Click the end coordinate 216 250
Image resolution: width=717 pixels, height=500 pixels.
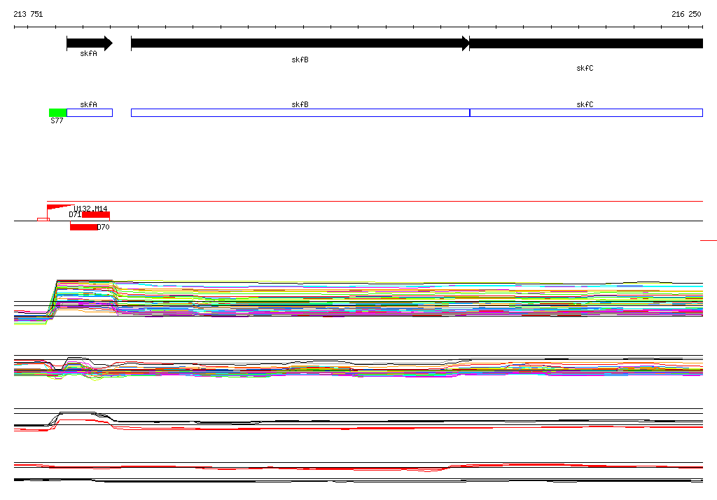point(686,14)
